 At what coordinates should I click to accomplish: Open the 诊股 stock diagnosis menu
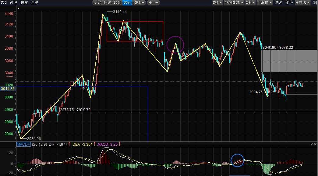click(x=14, y=3)
